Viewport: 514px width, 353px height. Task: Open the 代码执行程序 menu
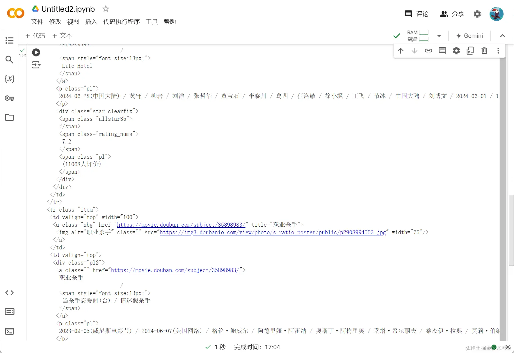122,22
